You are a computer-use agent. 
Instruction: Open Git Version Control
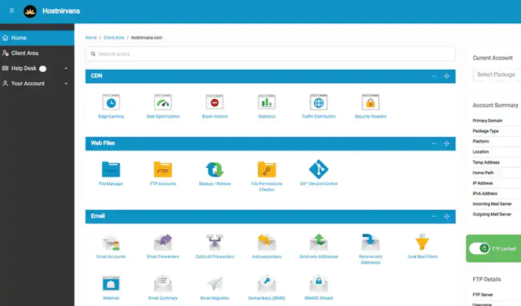(318, 170)
